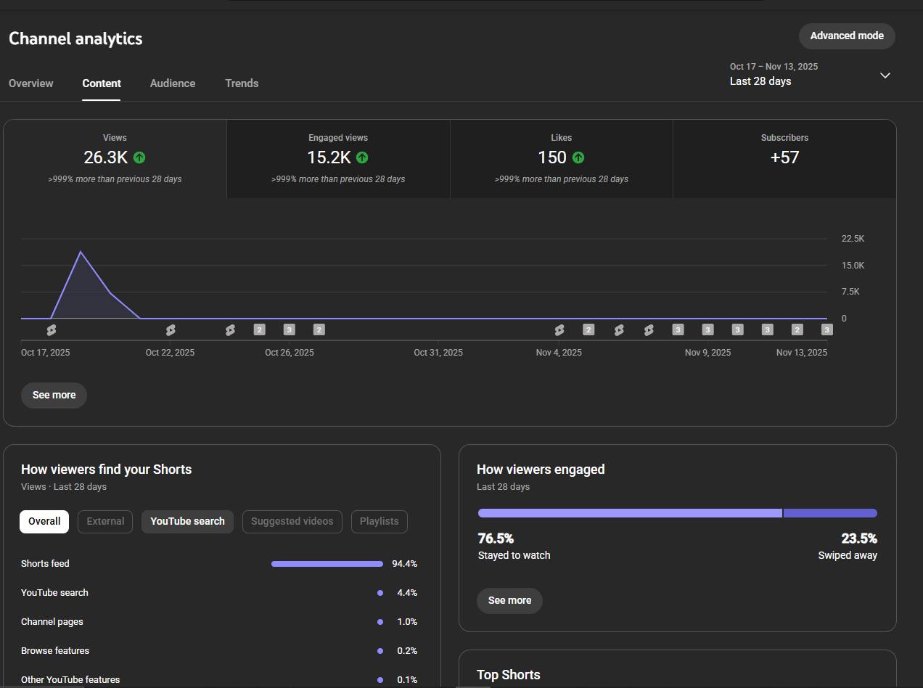The height and width of the screenshot is (688, 923).
Task: Select the YouTube search filter chip
Action: (187, 522)
